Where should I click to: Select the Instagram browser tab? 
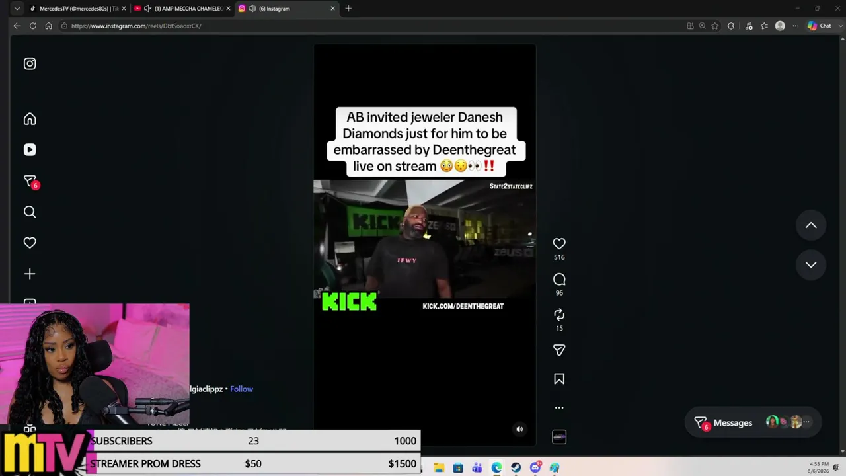(x=287, y=9)
